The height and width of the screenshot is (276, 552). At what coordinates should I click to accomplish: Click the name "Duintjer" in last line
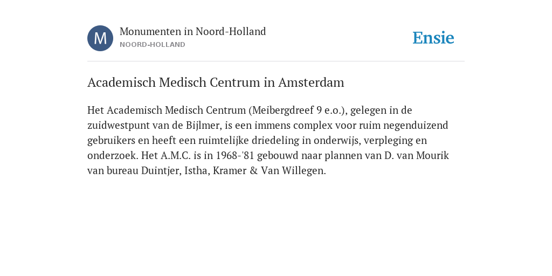tap(161, 171)
